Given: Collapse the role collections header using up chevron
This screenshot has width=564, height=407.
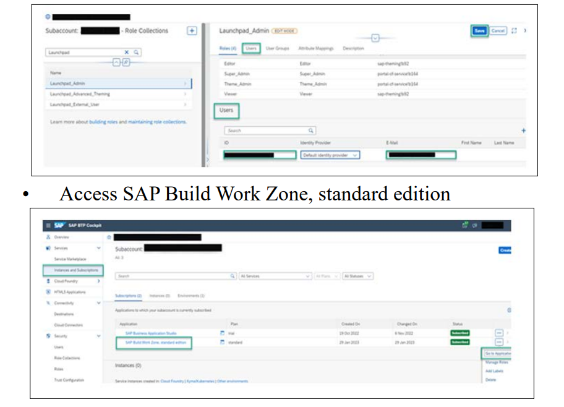Looking at the screenshot, I should tap(116, 62).
